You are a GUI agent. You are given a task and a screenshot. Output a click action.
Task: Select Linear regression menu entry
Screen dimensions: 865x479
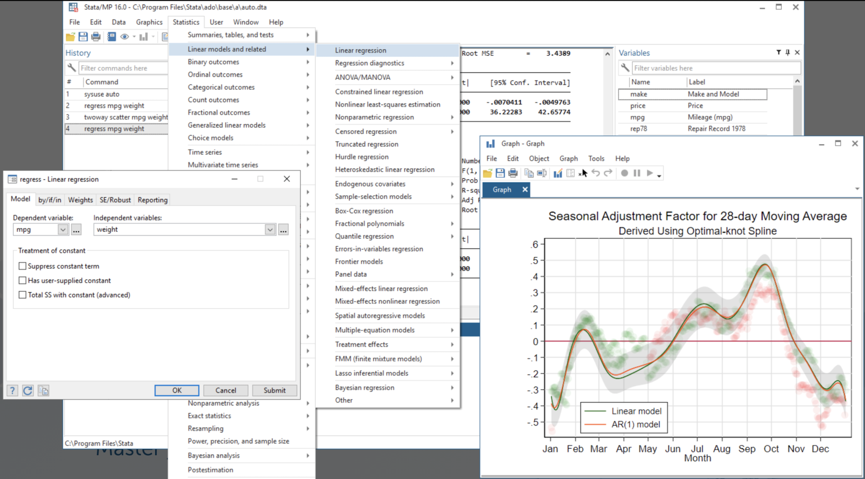[387, 50]
